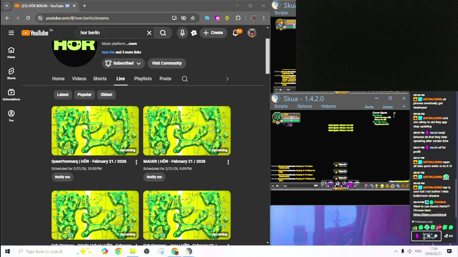This screenshot has height=257, width=458.
Task: Open the You section in the sidebar
Action: [11, 116]
